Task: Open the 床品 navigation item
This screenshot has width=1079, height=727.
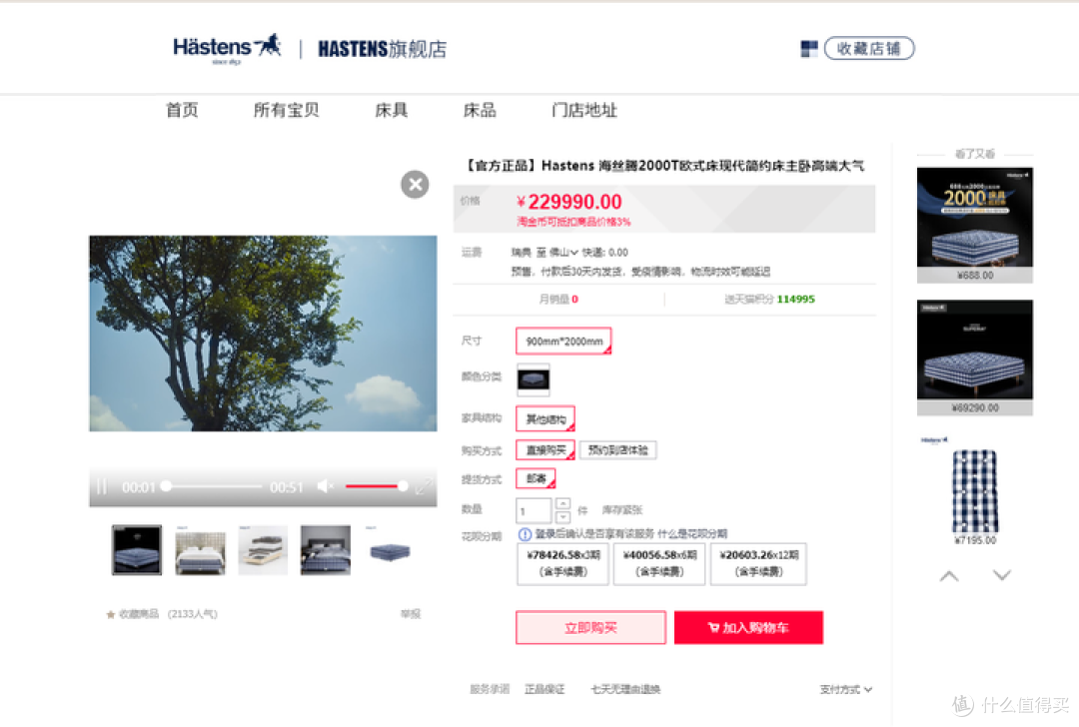Action: [x=480, y=110]
